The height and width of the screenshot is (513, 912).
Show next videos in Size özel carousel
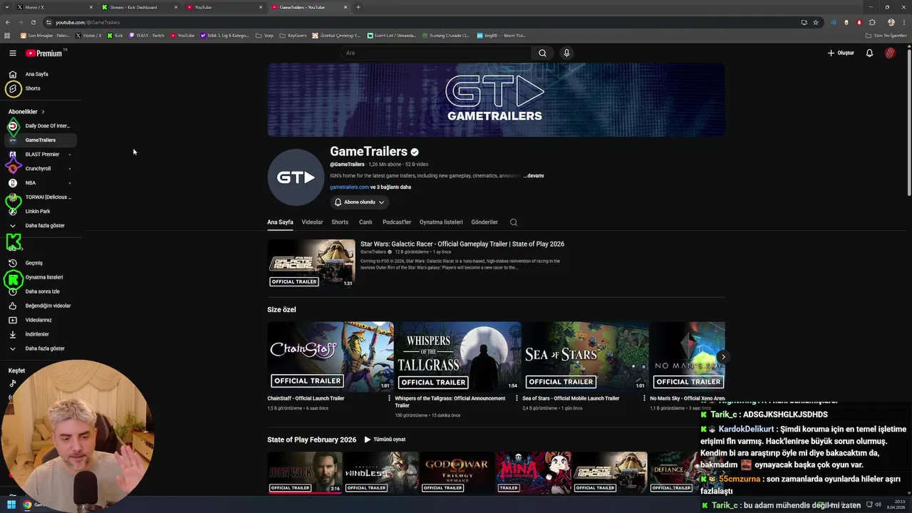[x=722, y=357]
